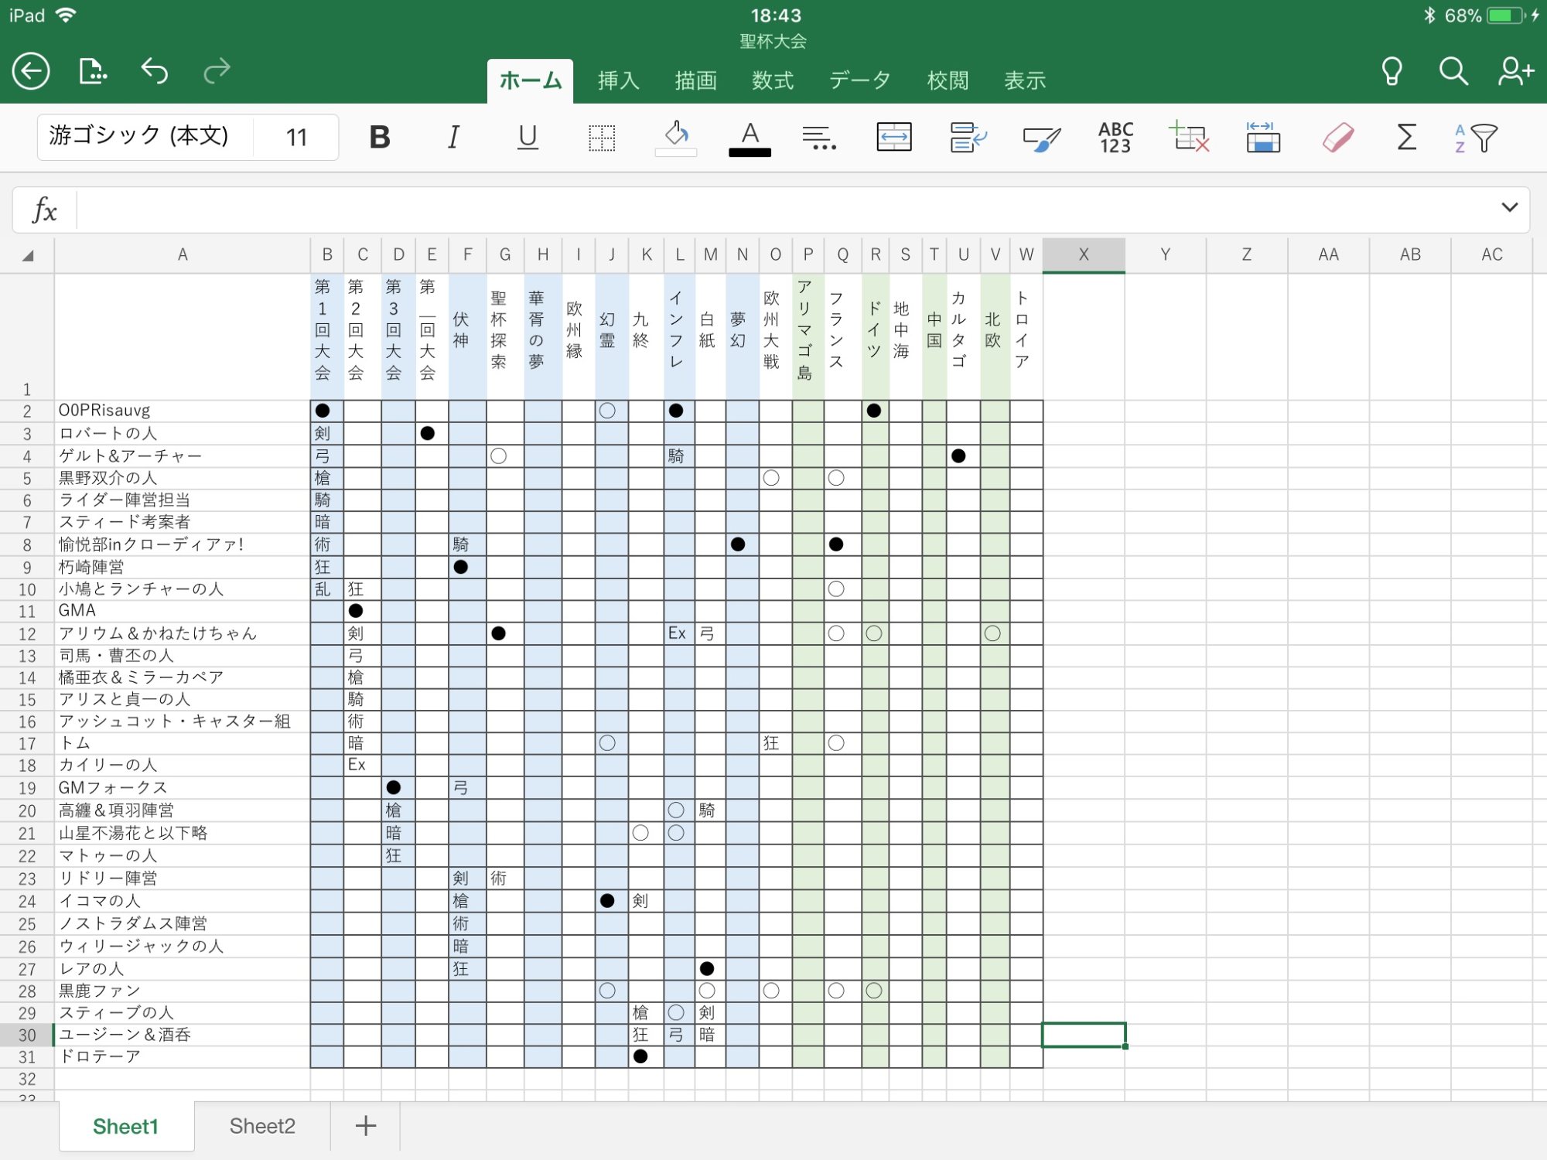Image resolution: width=1547 pixels, height=1160 pixels.
Task: Open the font size 11 selector
Action: pos(296,138)
